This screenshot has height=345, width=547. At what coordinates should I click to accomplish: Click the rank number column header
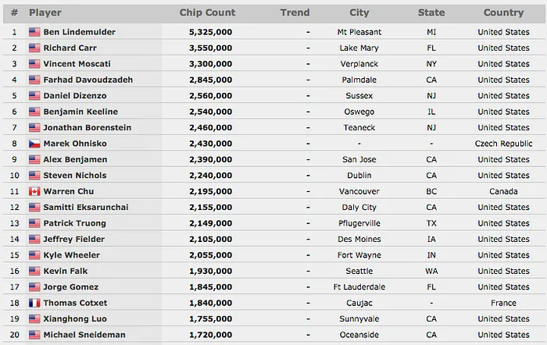[x=14, y=12]
